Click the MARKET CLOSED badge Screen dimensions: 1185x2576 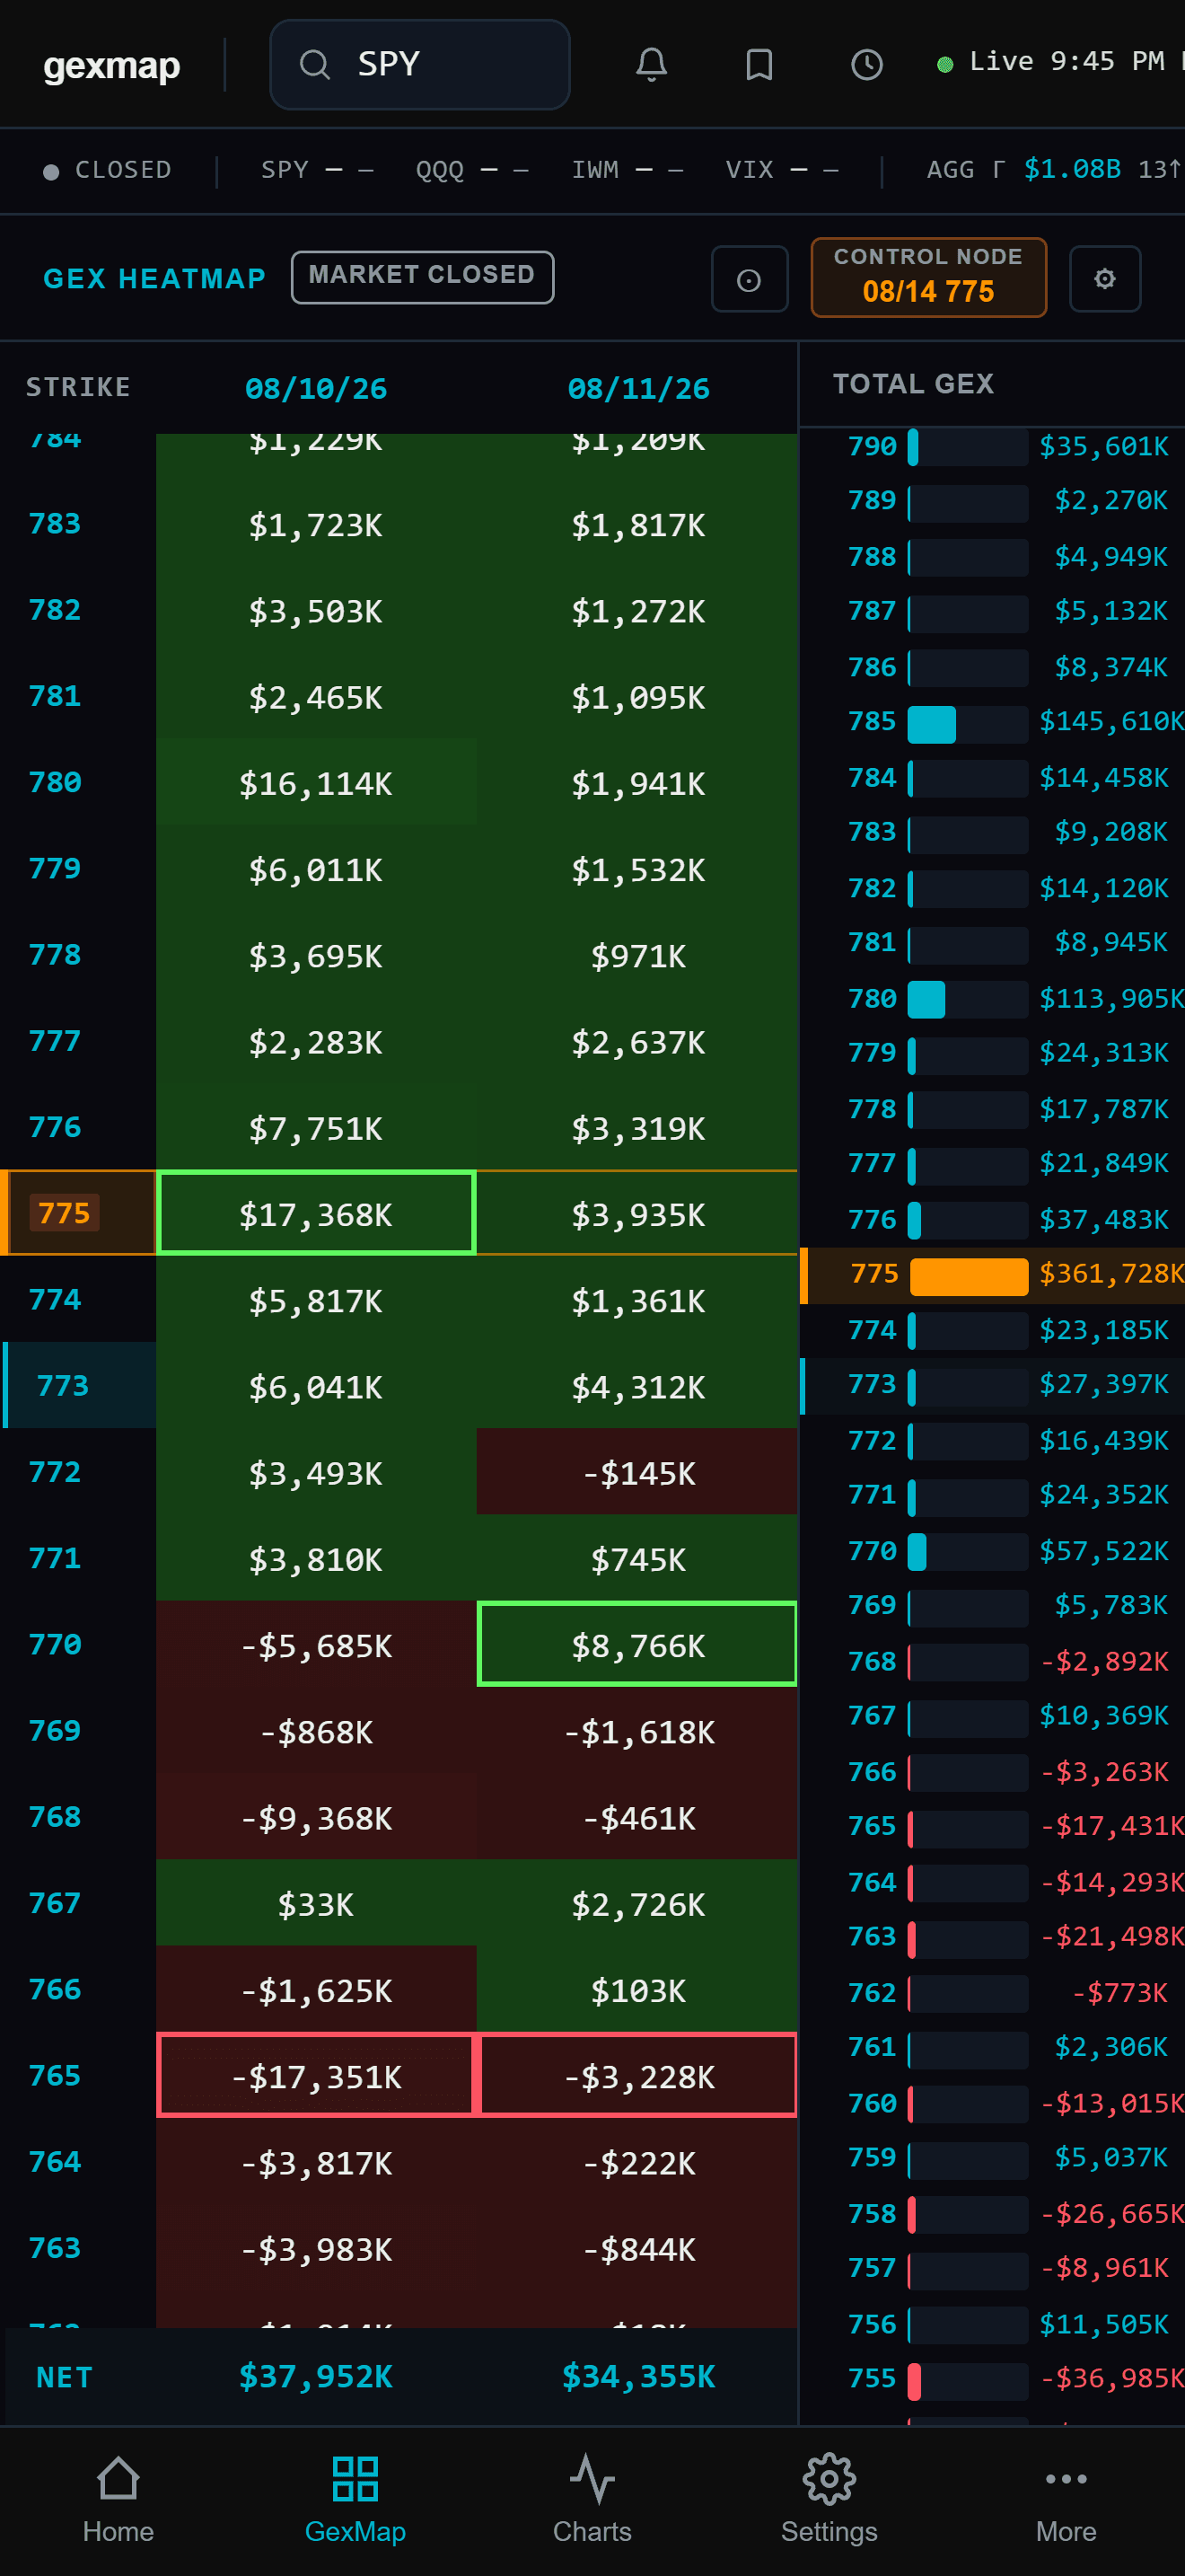pos(422,277)
